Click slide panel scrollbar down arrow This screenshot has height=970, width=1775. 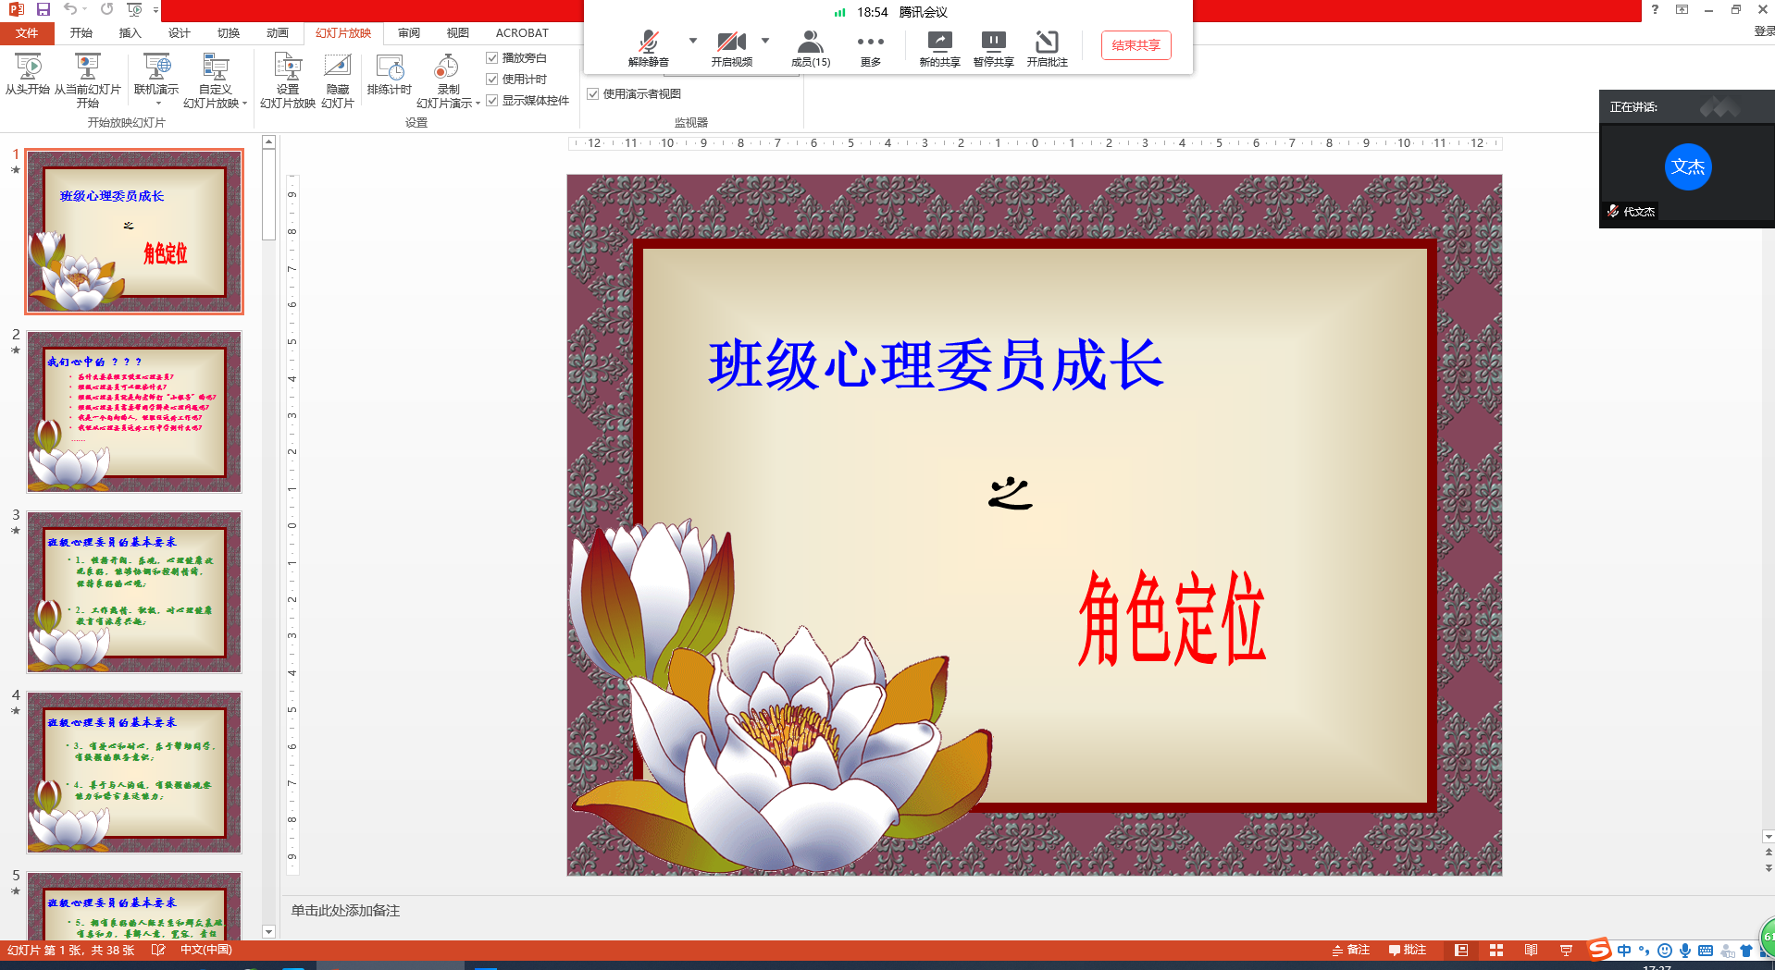click(269, 932)
